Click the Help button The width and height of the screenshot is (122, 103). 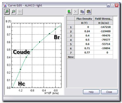tap(91, 92)
